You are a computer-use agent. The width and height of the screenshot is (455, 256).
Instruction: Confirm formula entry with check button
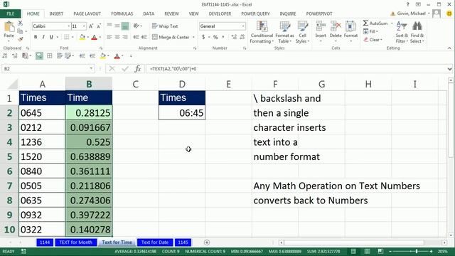(125, 69)
